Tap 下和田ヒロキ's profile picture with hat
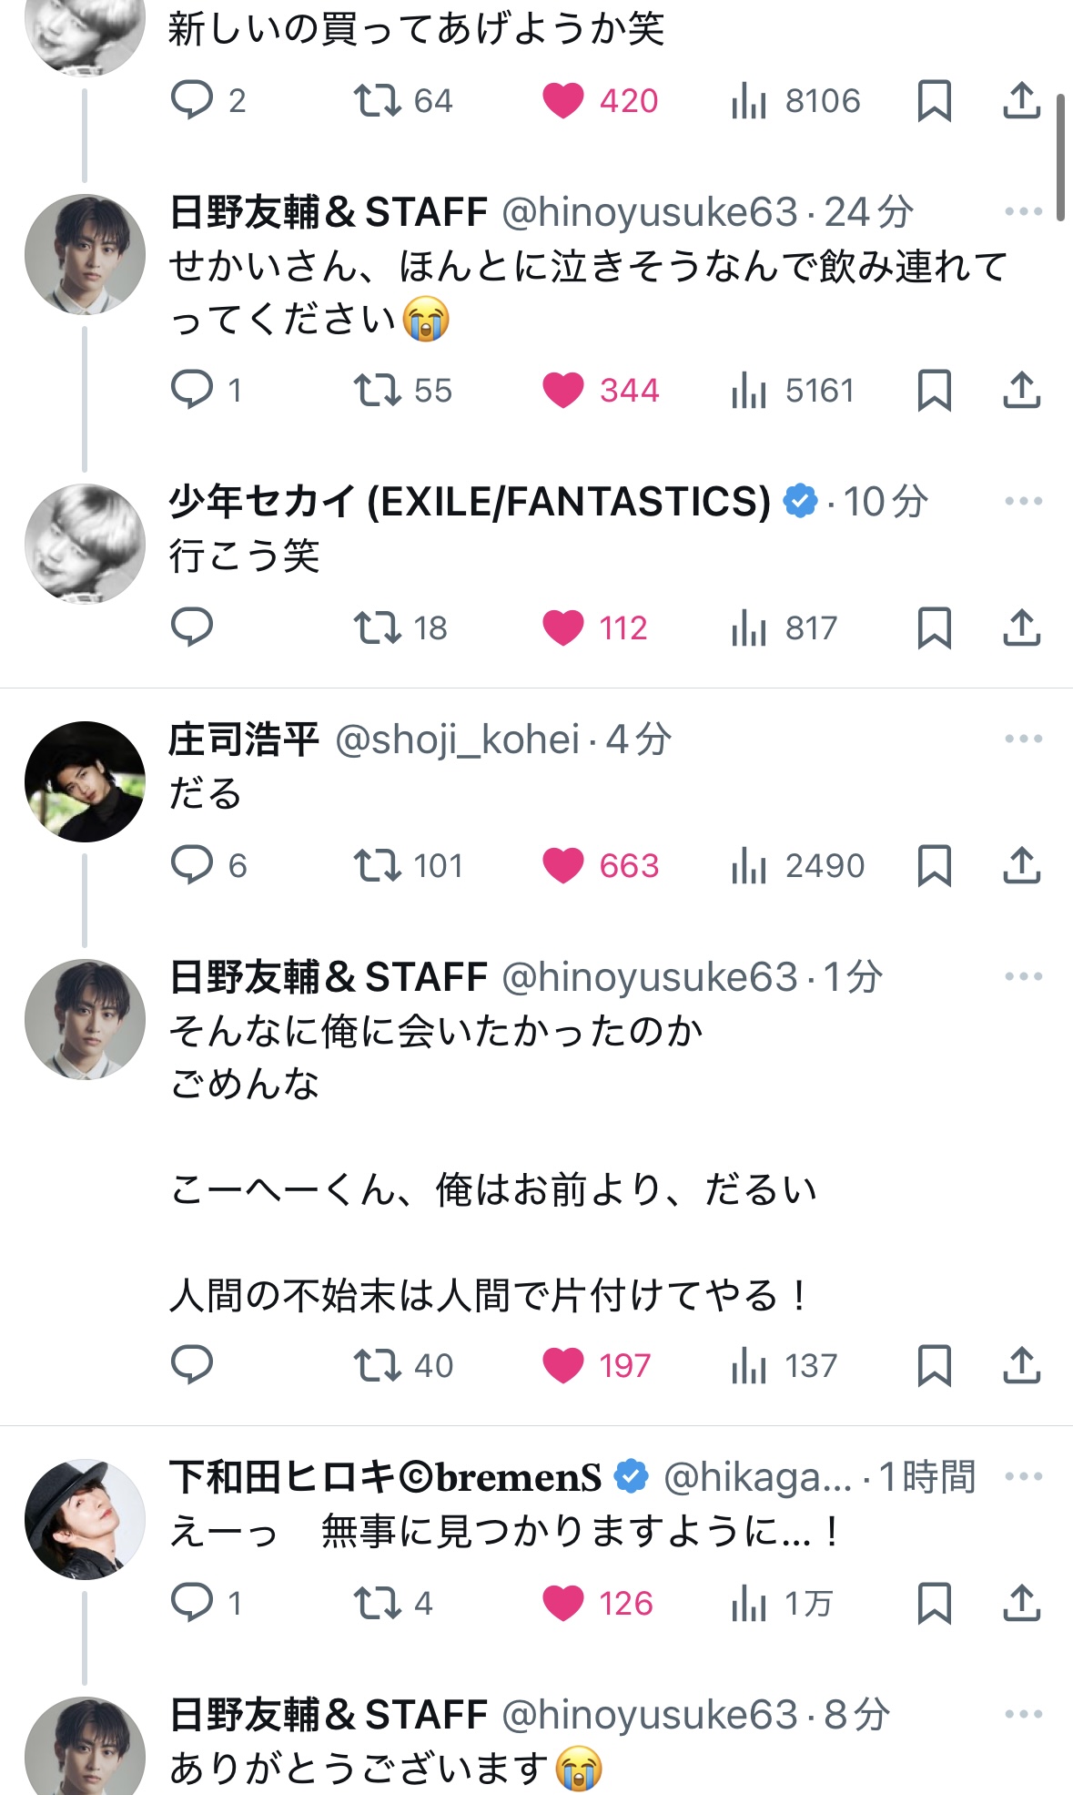 (85, 1519)
